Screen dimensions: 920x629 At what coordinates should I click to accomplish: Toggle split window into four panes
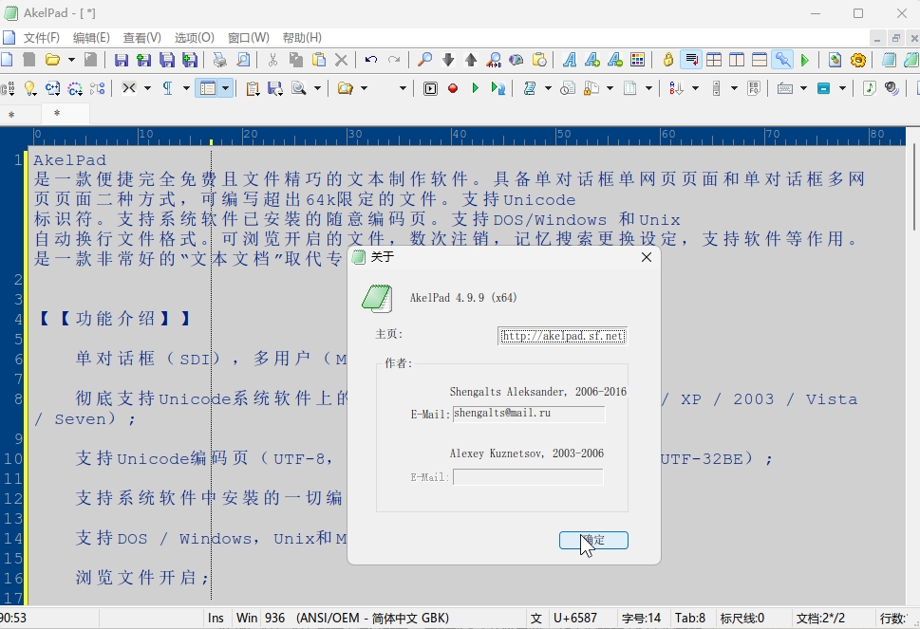point(714,59)
